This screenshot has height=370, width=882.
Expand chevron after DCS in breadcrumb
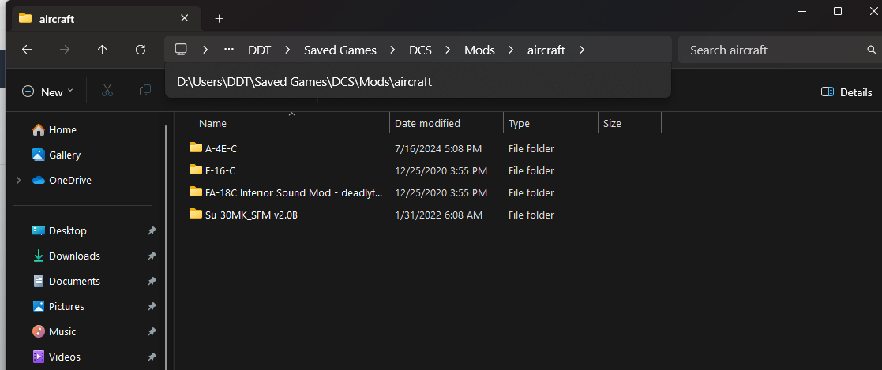coord(448,50)
